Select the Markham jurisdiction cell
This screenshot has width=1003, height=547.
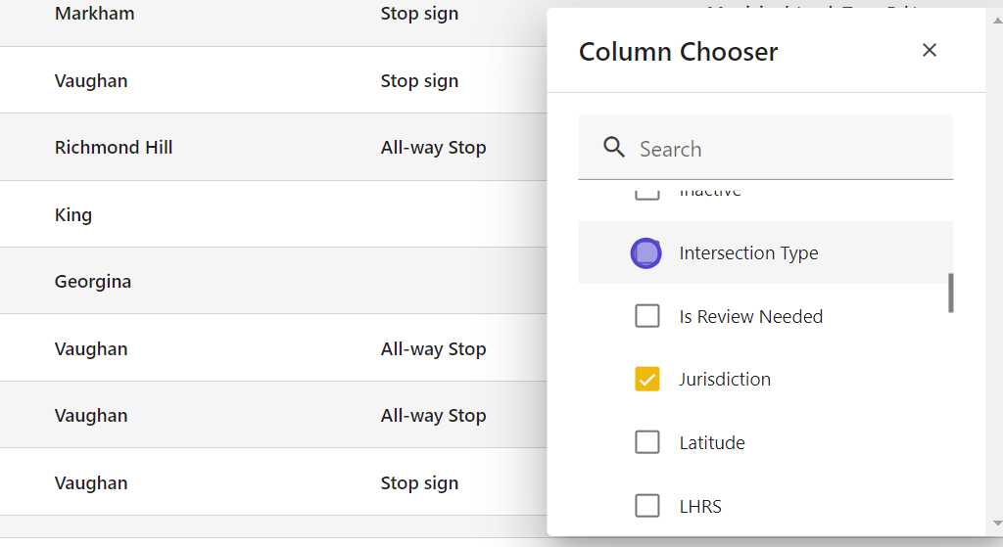click(x=95, y=15)
